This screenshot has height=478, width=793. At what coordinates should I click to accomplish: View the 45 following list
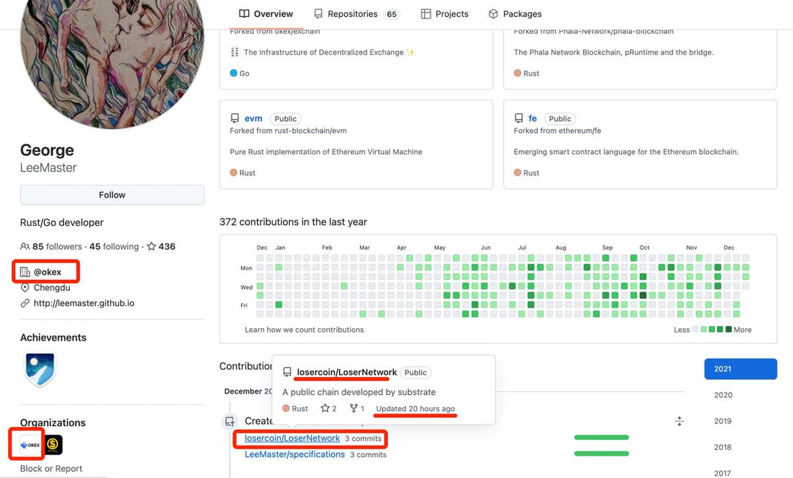(x=114, y=246)
